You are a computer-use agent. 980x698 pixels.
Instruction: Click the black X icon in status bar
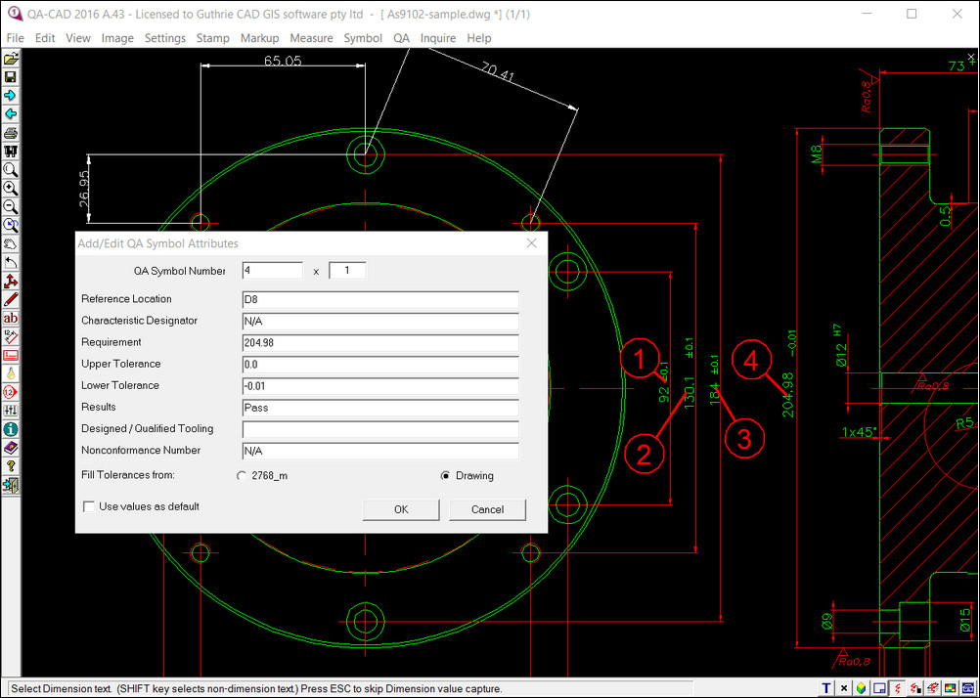pos(844,688)
